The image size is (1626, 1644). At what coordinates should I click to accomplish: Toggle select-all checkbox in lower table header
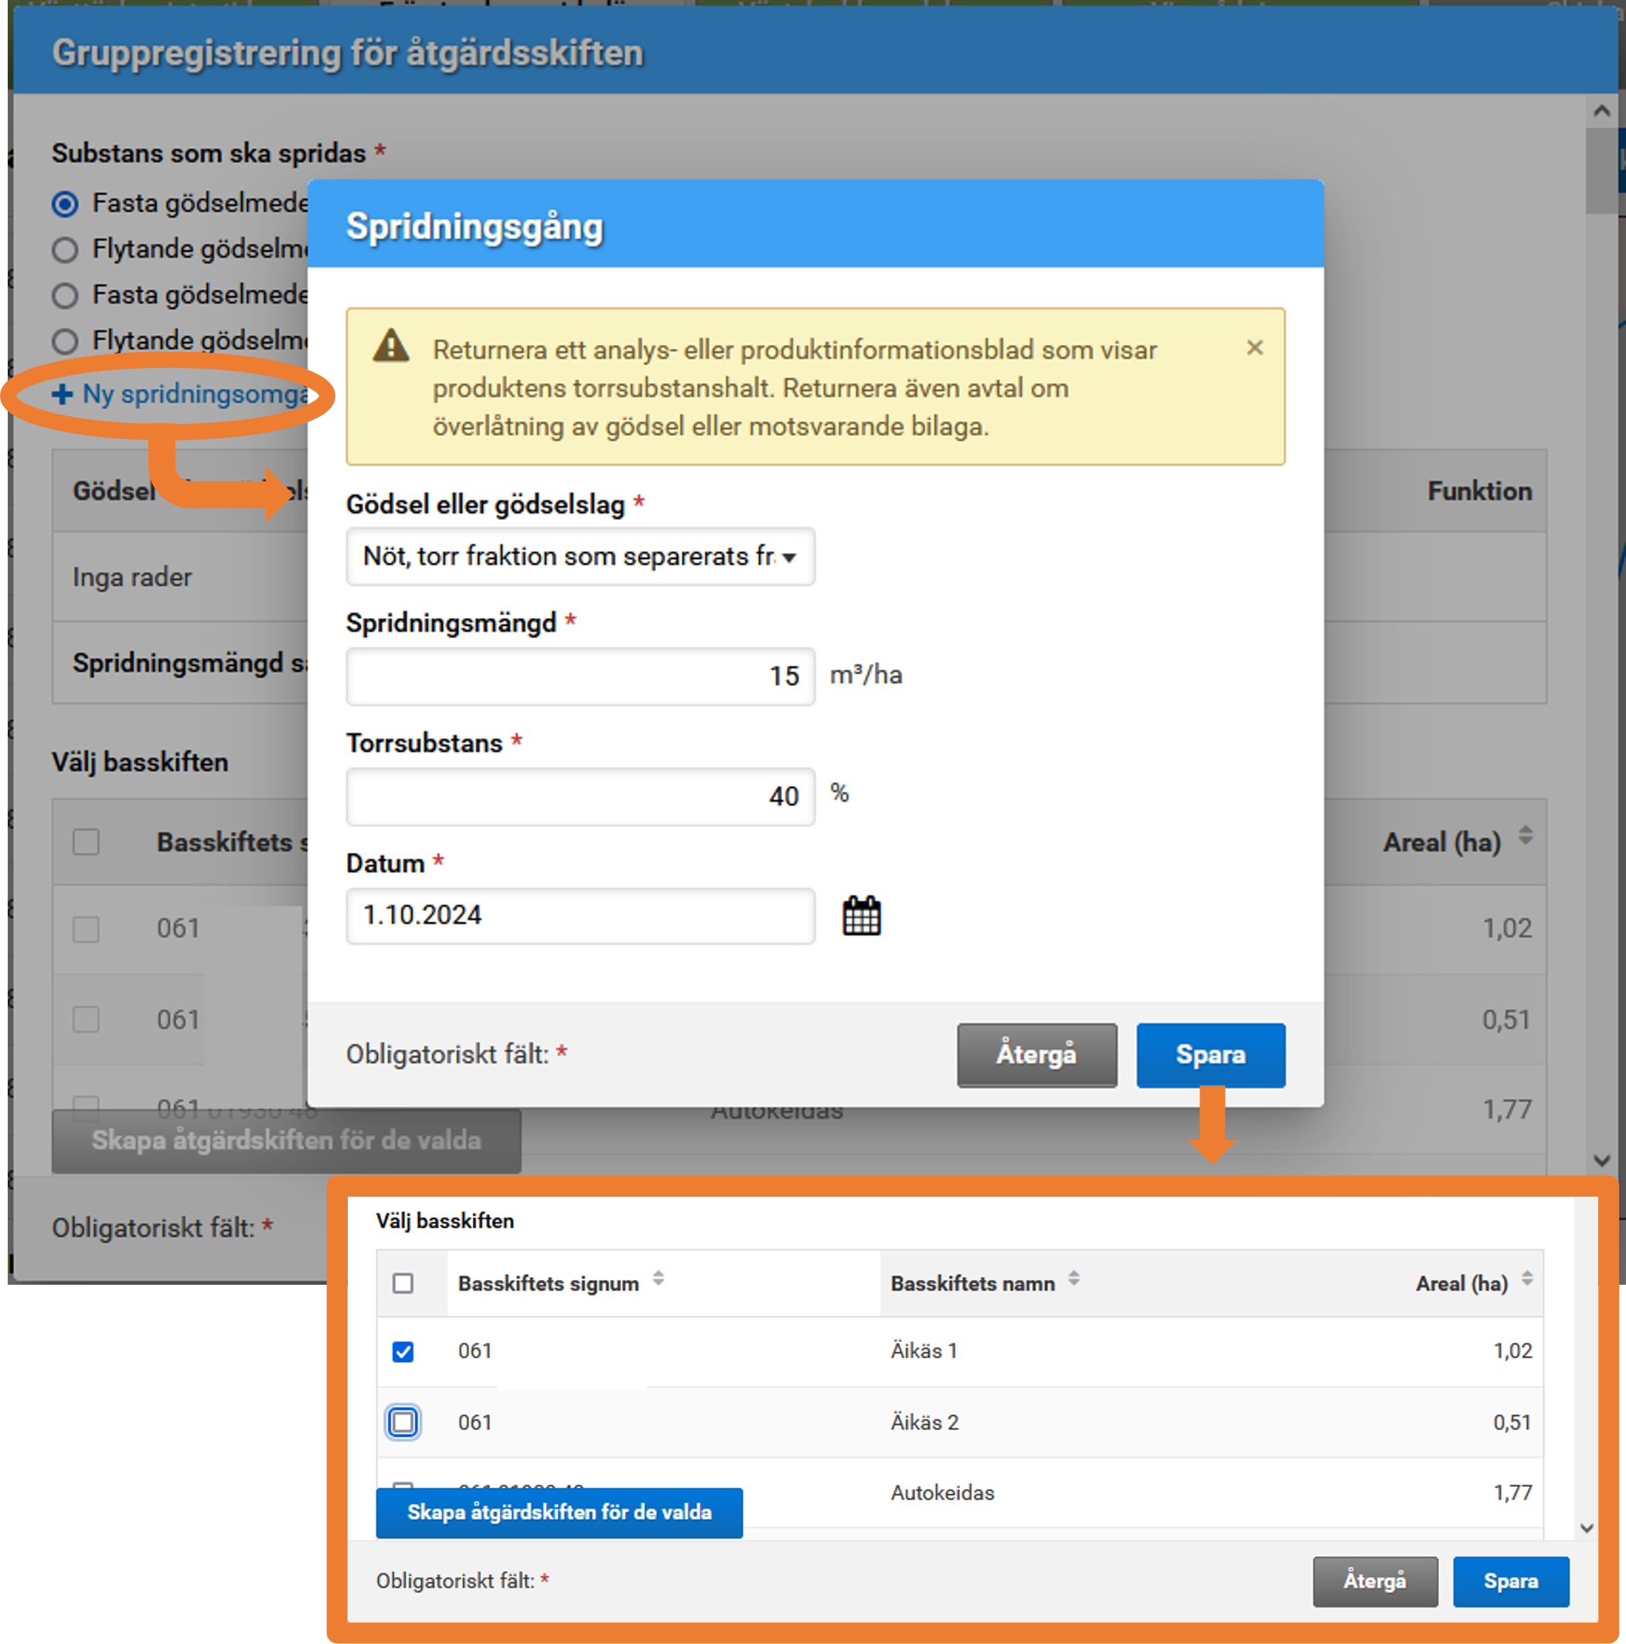(403, 1283)
